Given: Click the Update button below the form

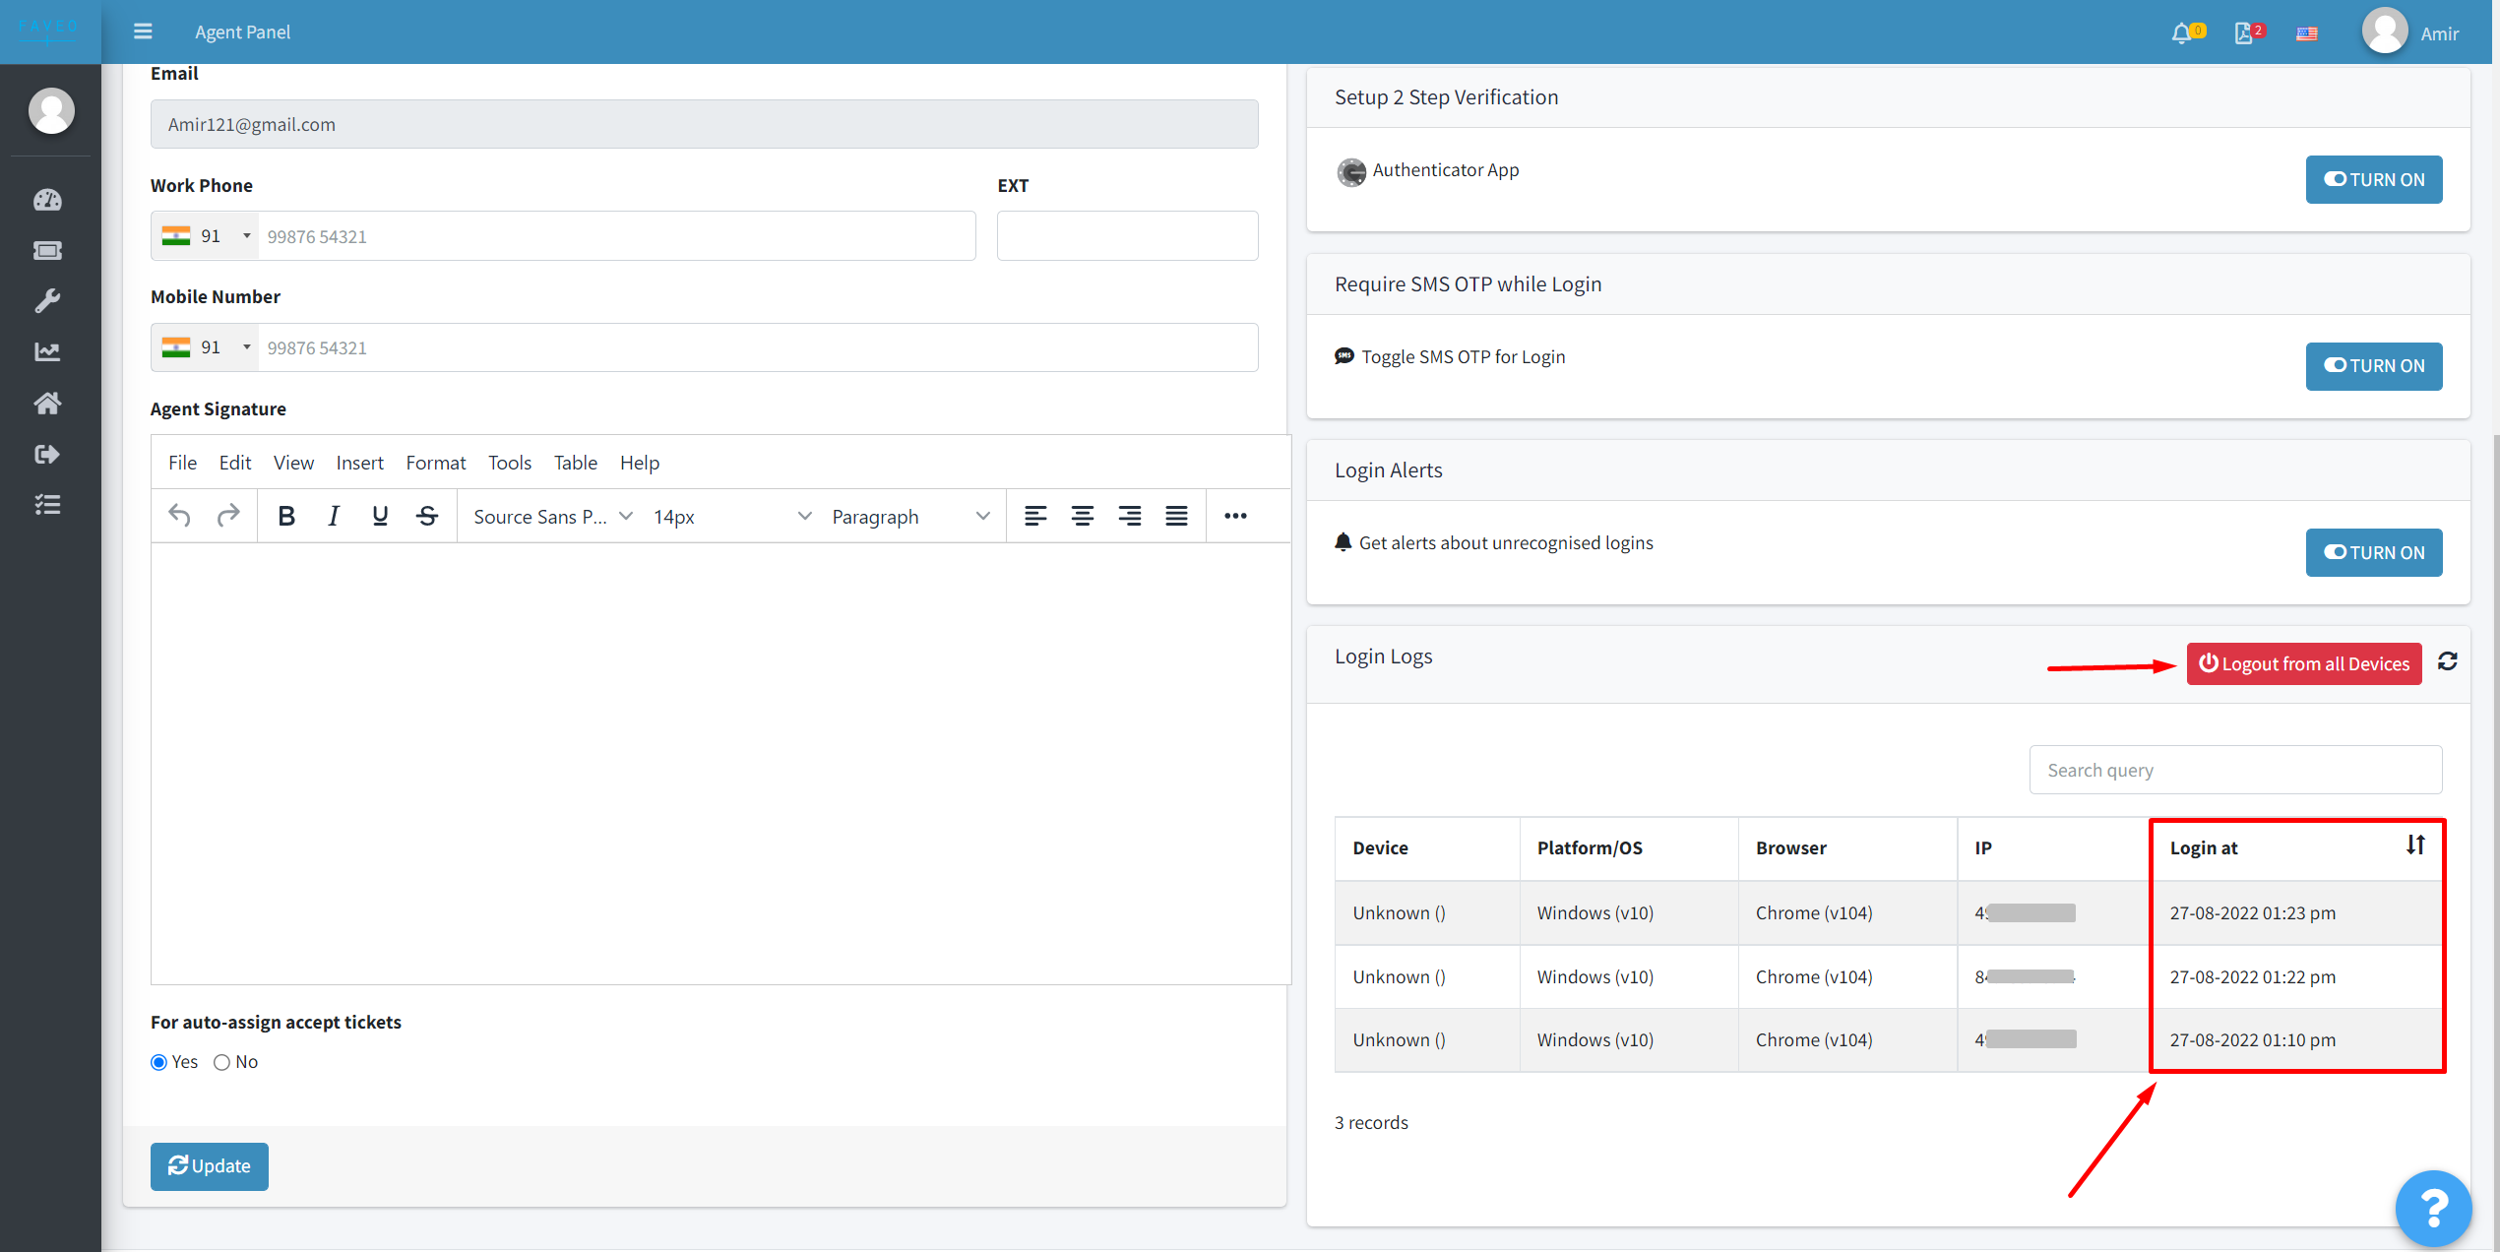Looking at the screenshot, I should [209, 1165].
